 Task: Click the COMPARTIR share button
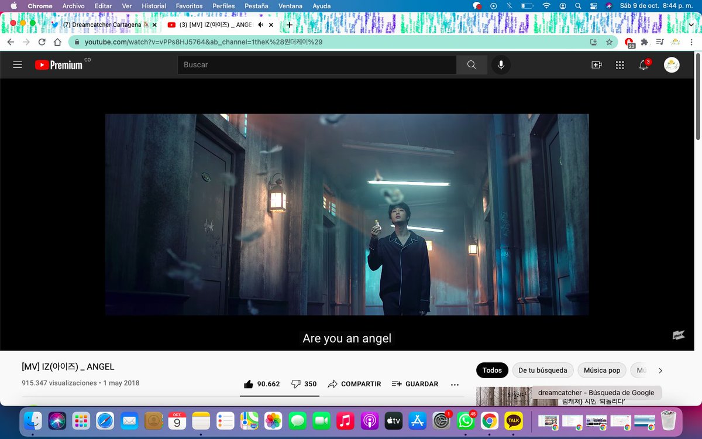click(355, 384)
